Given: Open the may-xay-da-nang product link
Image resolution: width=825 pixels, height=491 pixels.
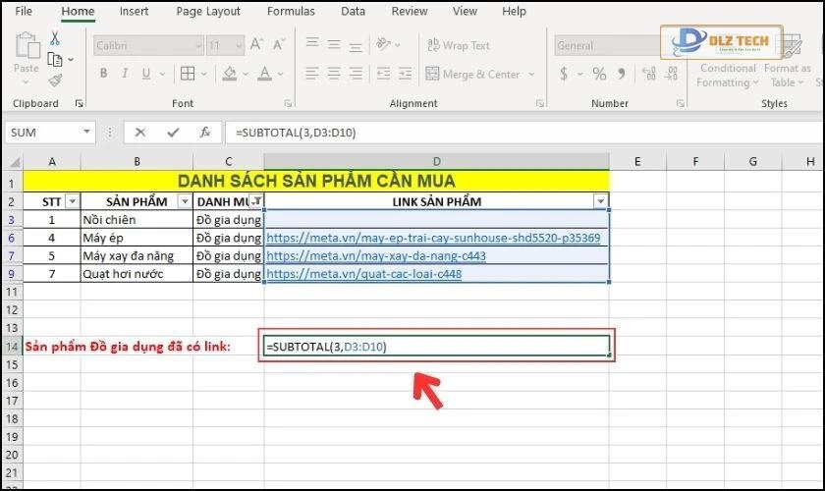Looking at the screenshot, I should click(375, 256).
